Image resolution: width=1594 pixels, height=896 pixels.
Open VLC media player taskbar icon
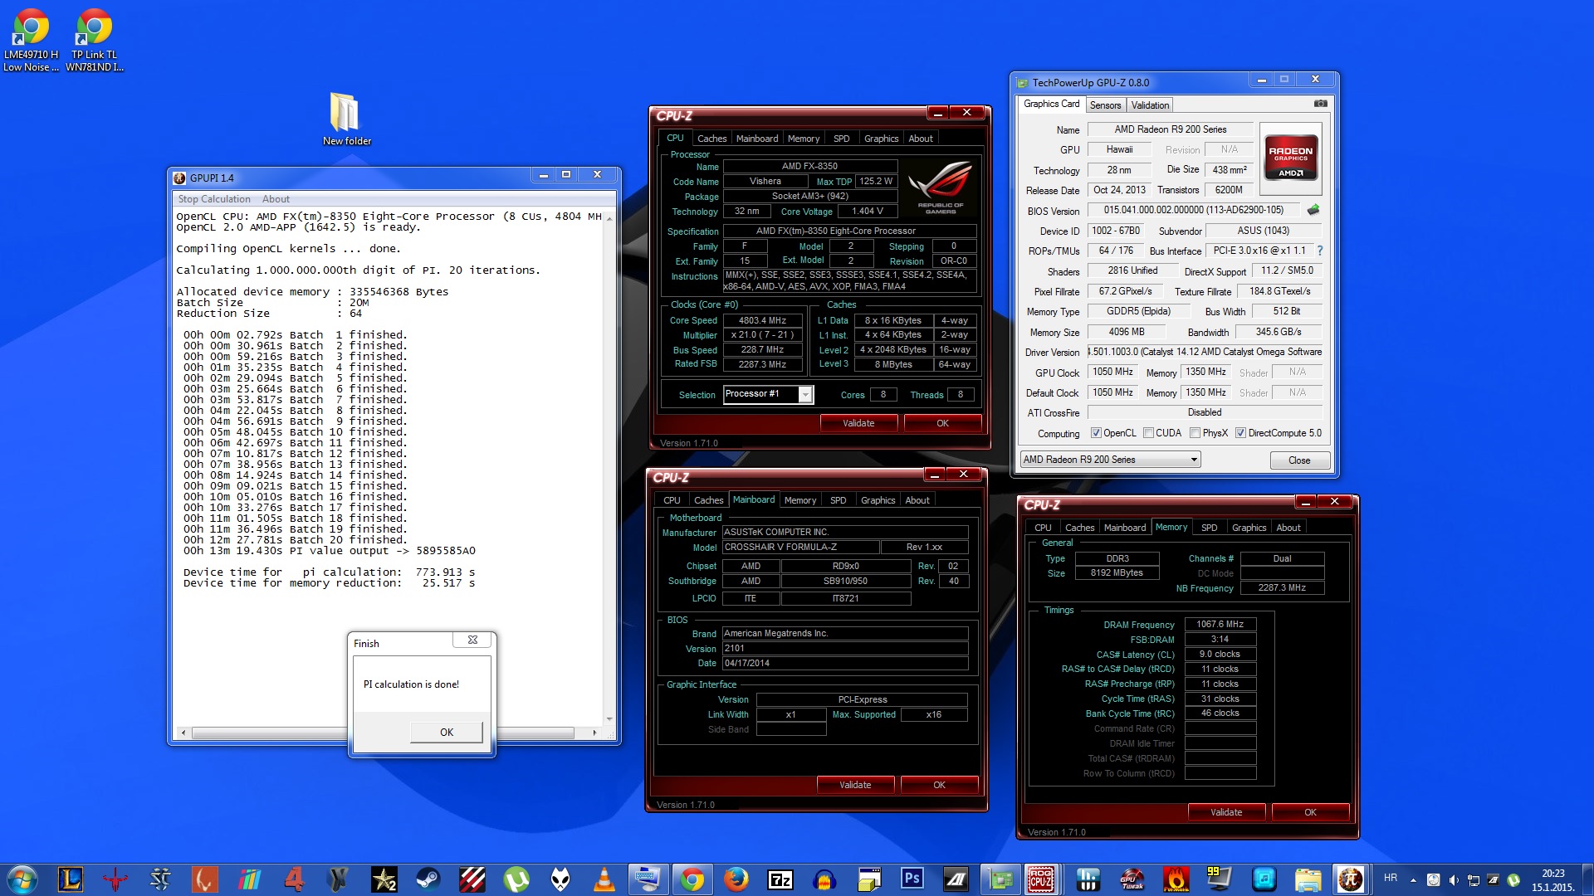(x=604, y=879)
